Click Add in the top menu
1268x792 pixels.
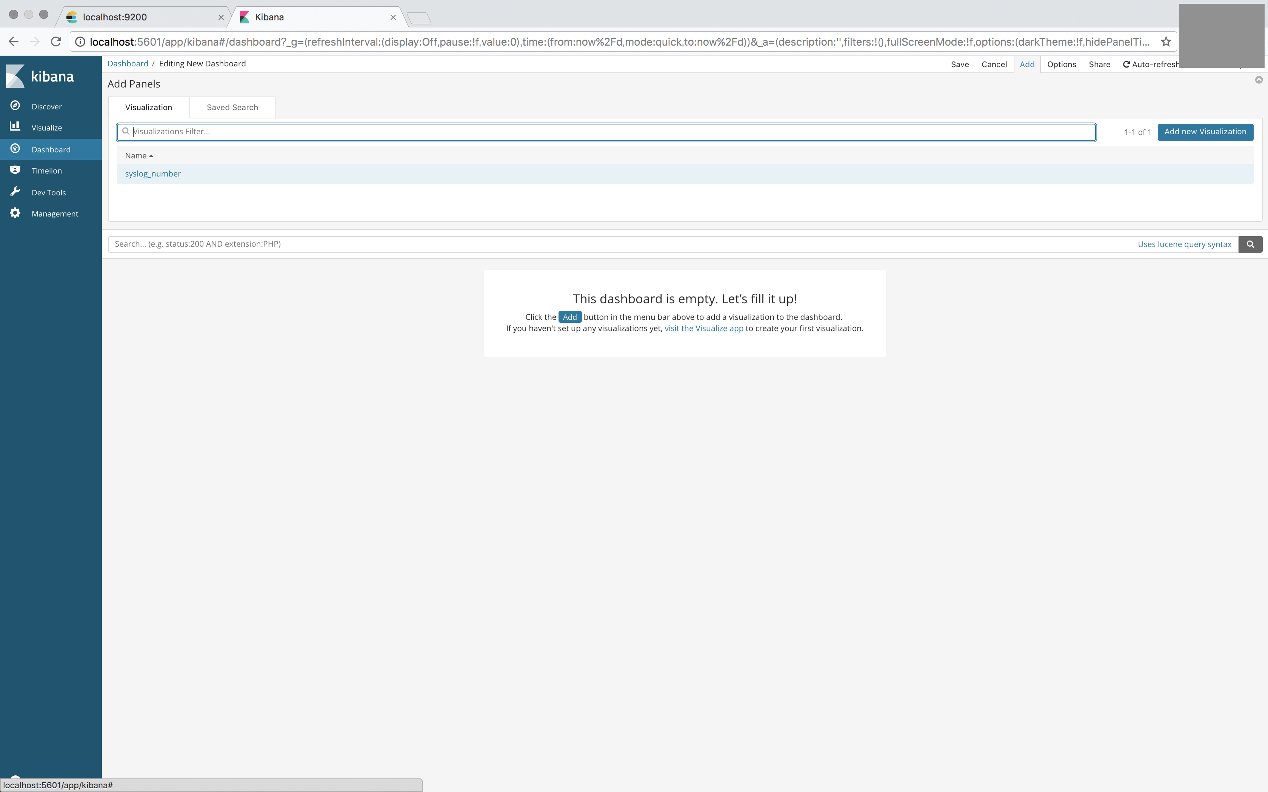click(x=1027, y=64)
